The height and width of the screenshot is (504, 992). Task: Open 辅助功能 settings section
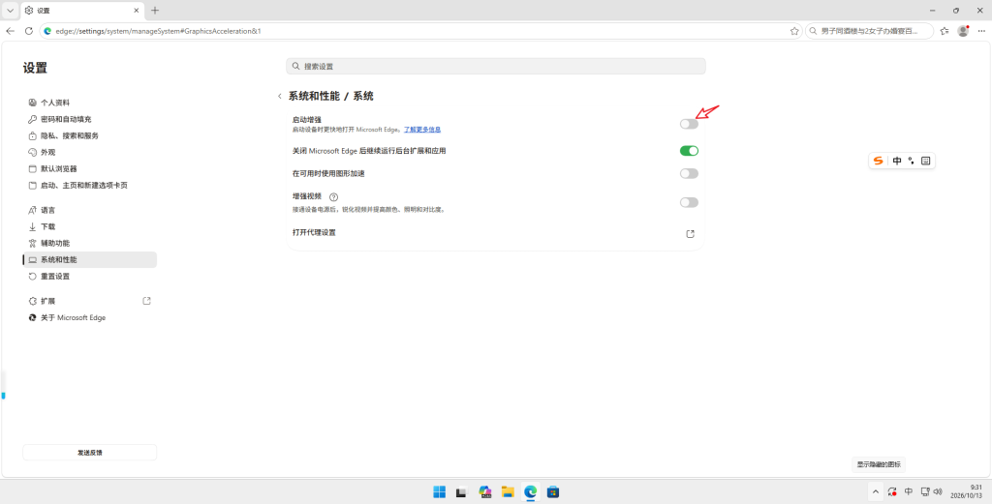(90, 243)
